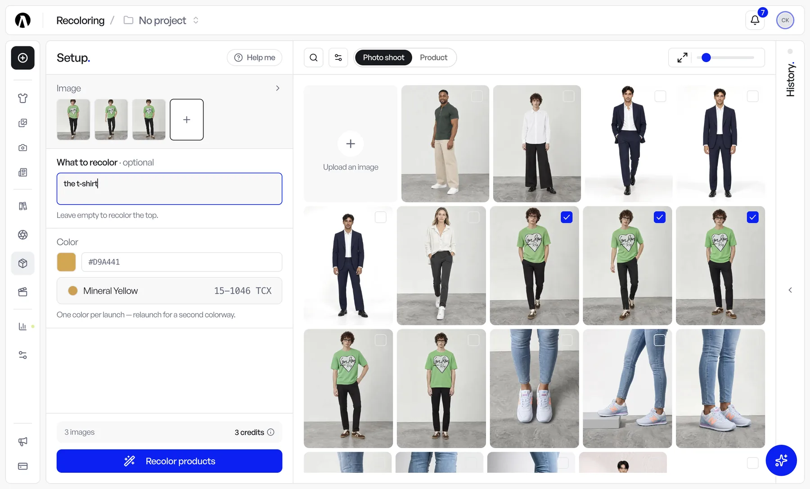
Task: Click the Help me button
Action: tap(255, 58)
